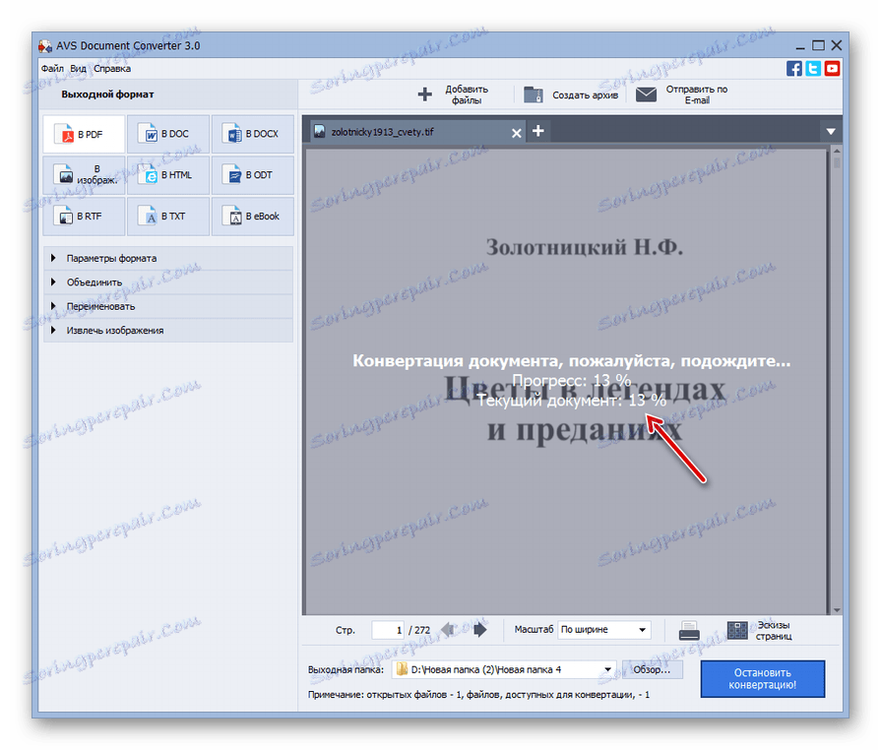
Task: Open the 'Вид' menu
Action: (x=78, y=69)
